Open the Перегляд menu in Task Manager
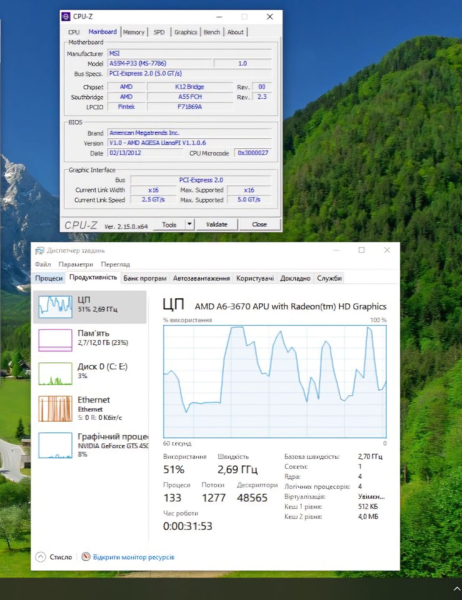The width and height of the screenshot is (462, 600). coord(115,264)
